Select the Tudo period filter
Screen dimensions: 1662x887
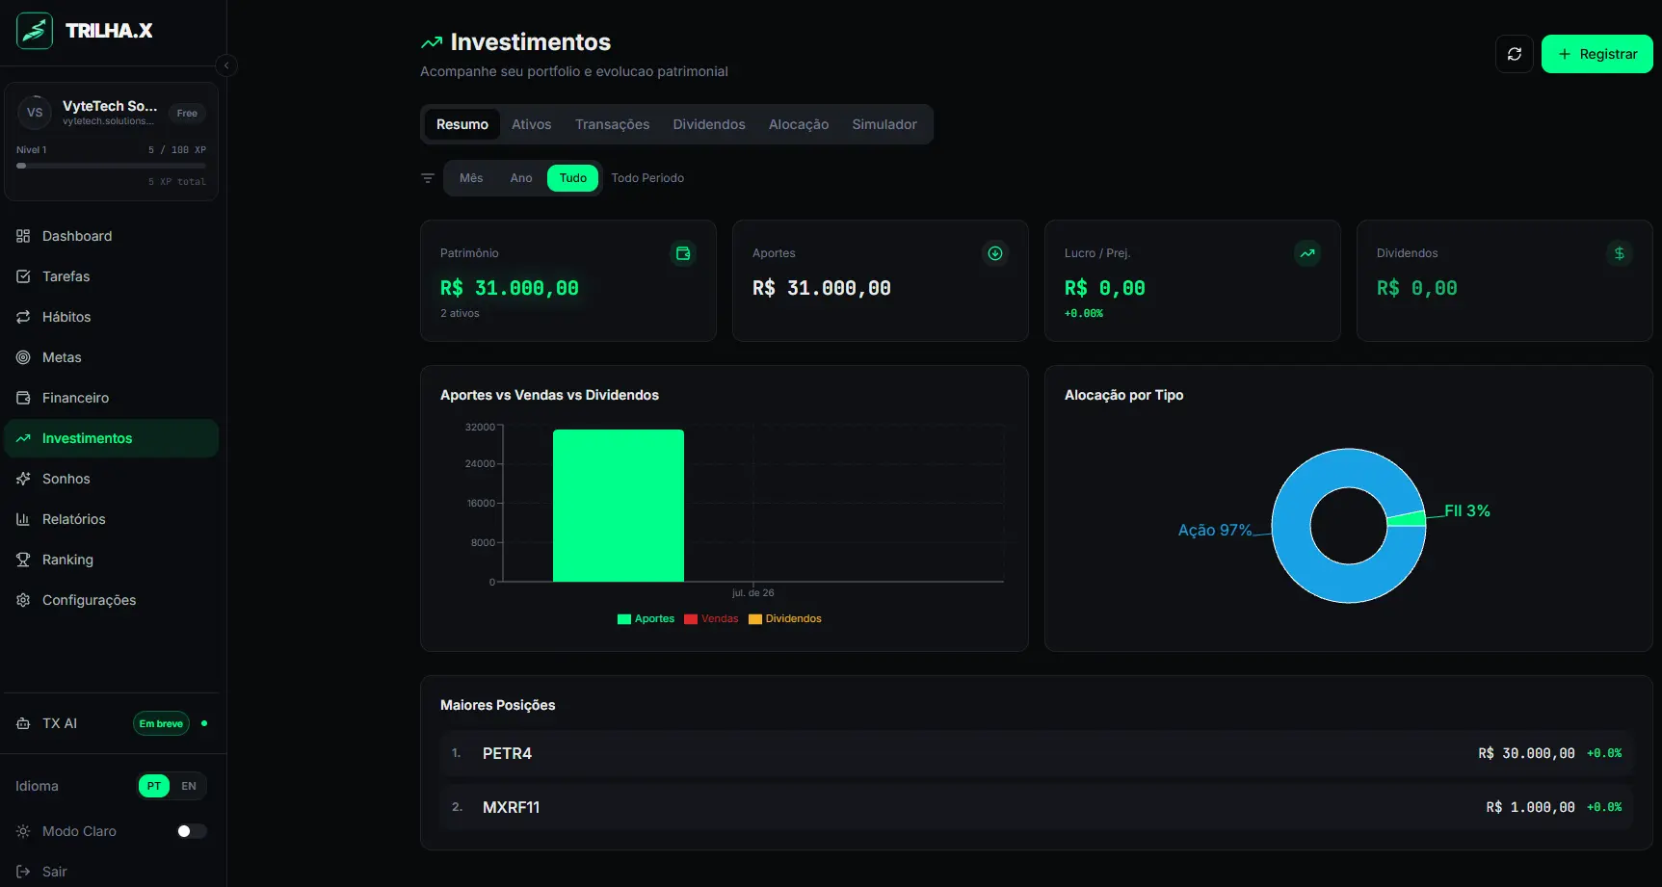pyautogui.click(x=573, y=178)
